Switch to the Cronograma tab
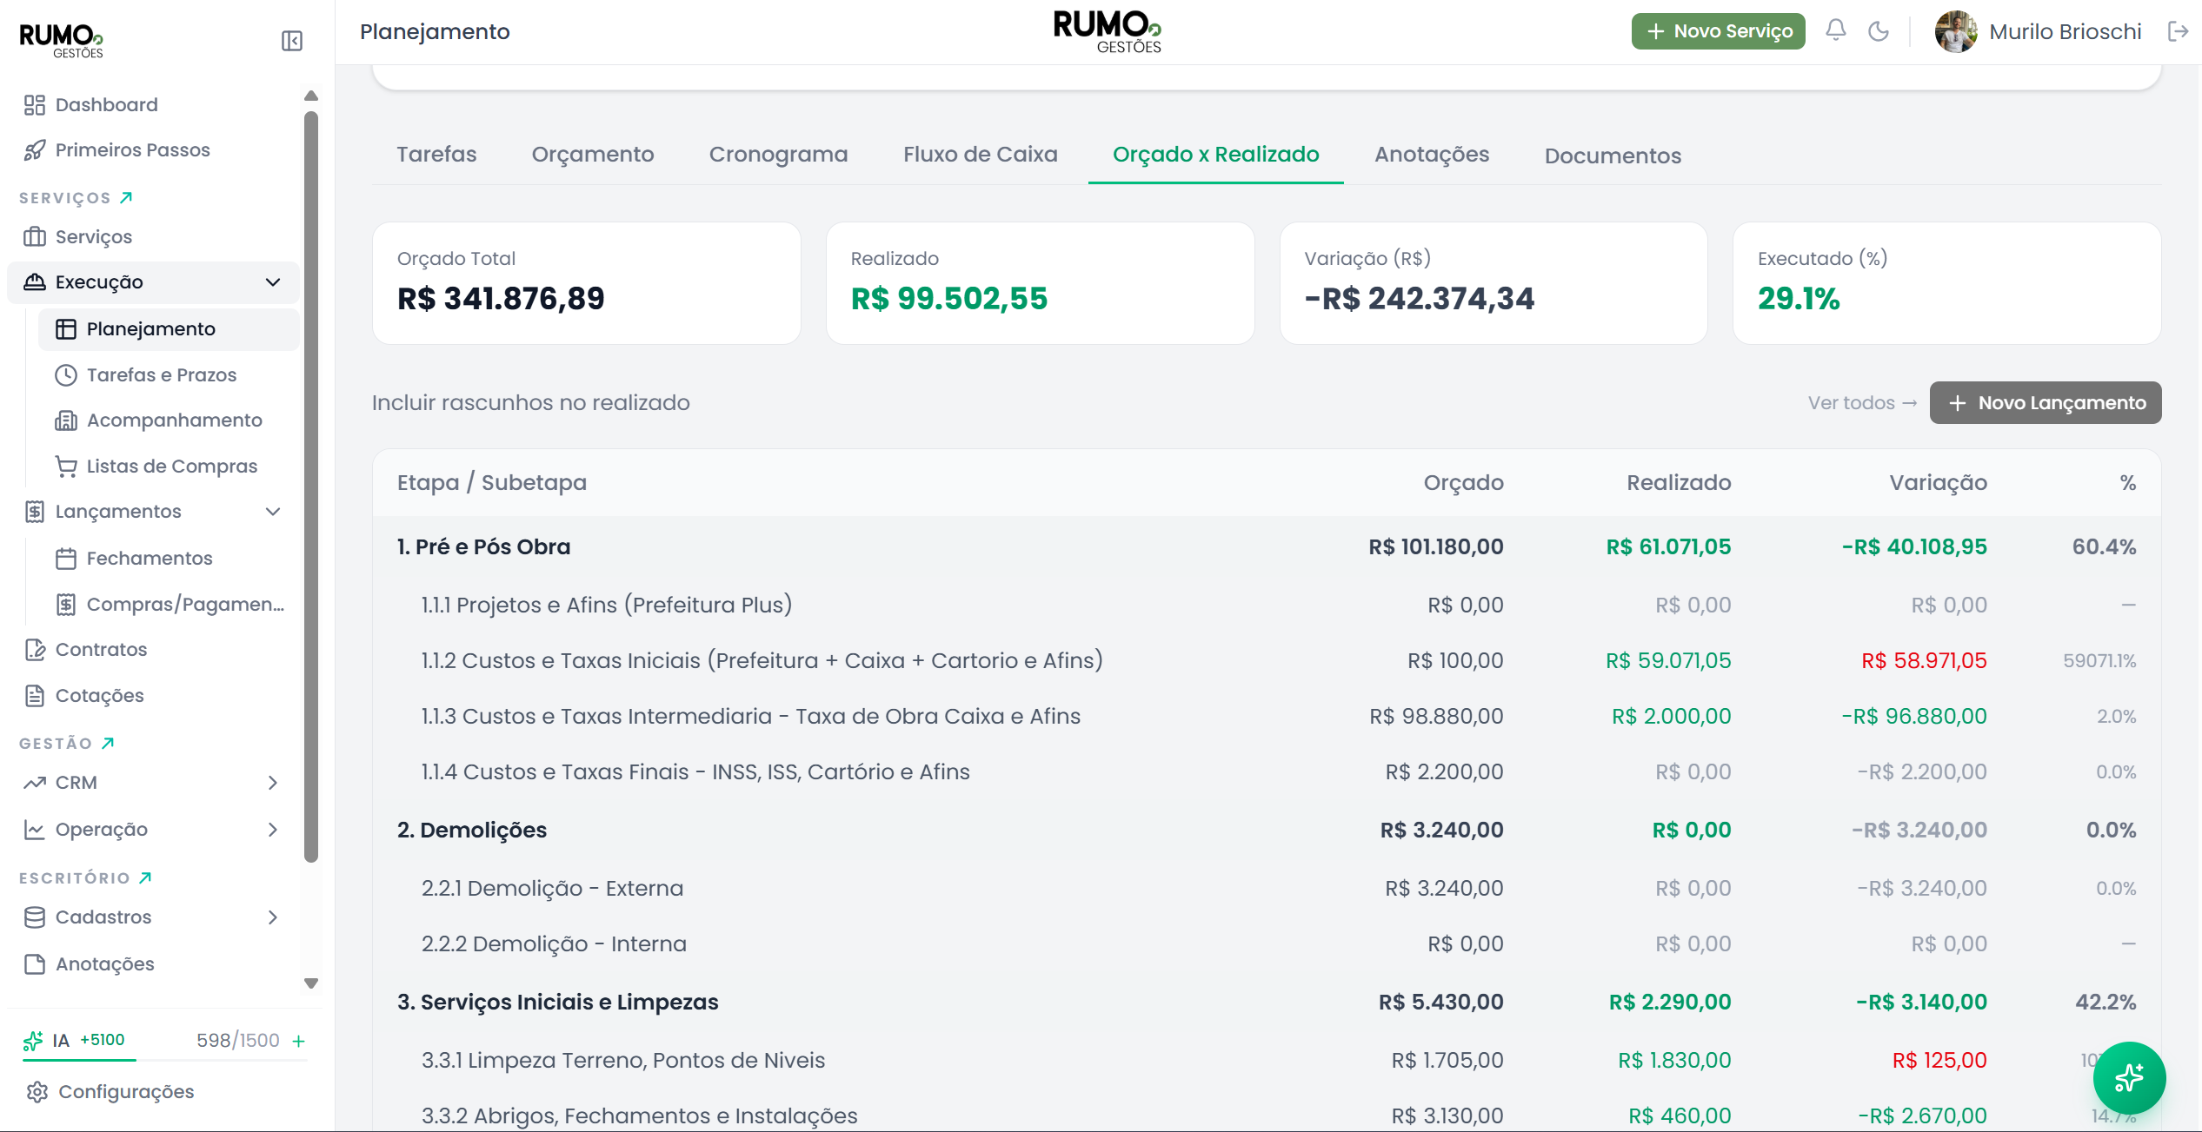This screenshot has width=2202, height=1132. [778, 154]
